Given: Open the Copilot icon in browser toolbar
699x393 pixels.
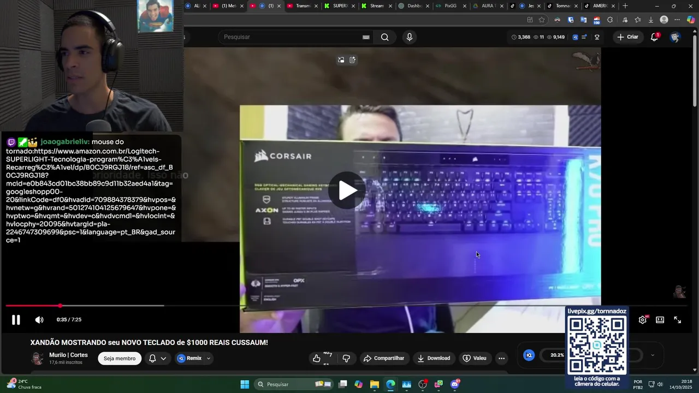Looking at the screenshot, I should pos(691,20).
